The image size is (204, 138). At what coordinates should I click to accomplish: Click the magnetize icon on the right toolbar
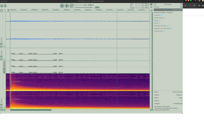152,10
